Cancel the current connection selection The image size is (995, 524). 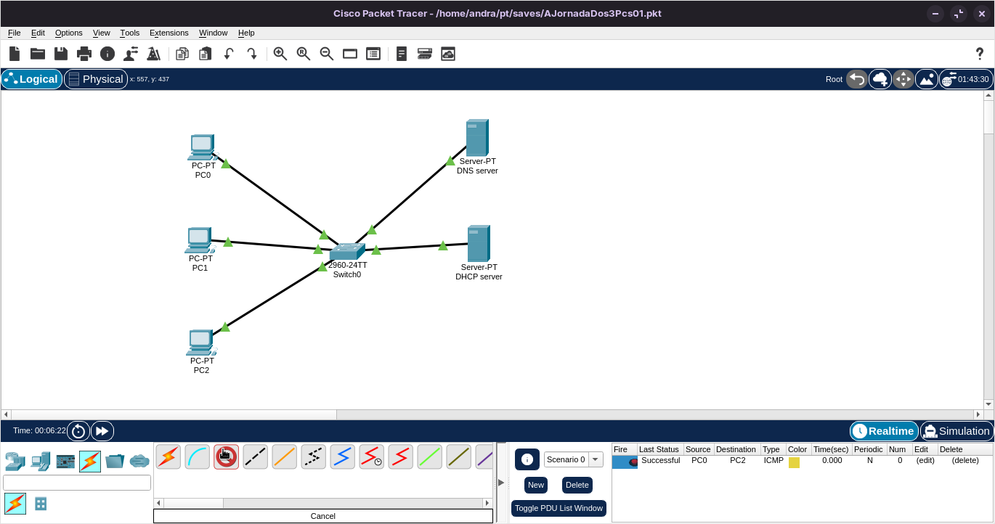coord(323,516)
